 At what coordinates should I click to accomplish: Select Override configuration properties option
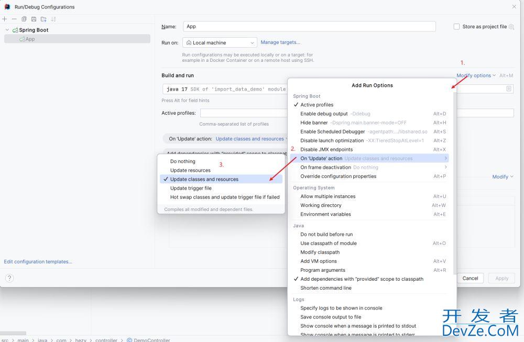click(x=369, y=176)
